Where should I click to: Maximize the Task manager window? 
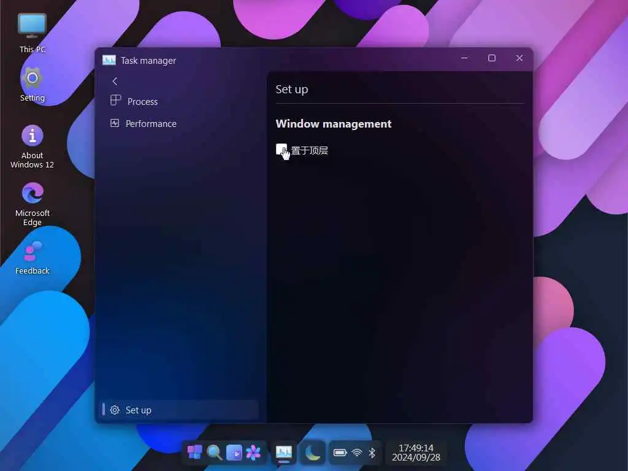[x=492, y=58]
